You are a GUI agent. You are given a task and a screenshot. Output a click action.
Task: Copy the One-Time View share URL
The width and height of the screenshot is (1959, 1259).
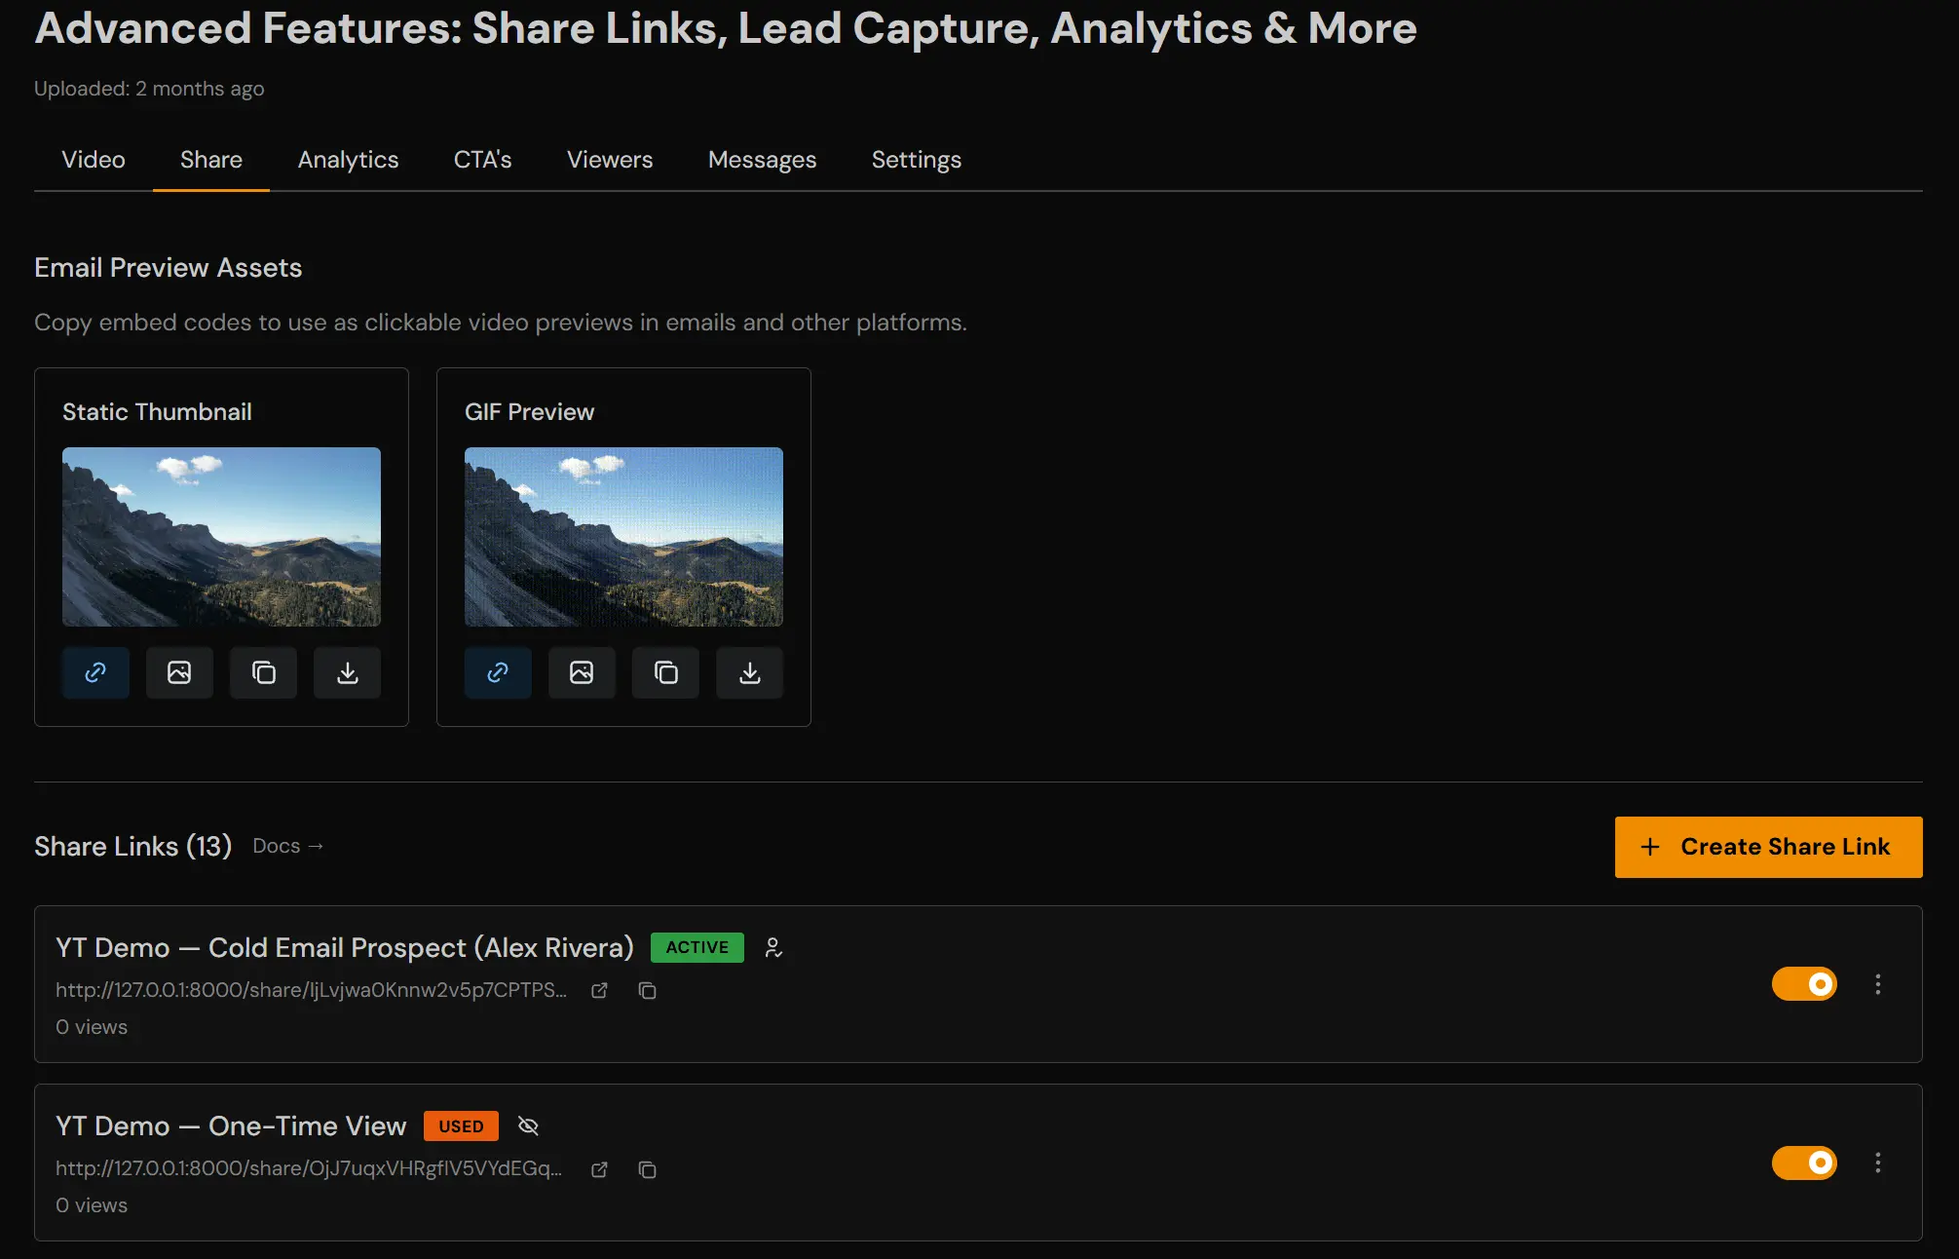click(x=647, y=1169)
